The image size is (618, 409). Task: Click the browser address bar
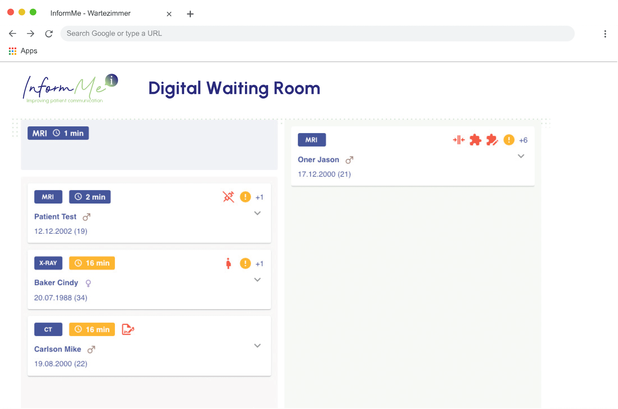pyautogui.click(x=317, y=33)
